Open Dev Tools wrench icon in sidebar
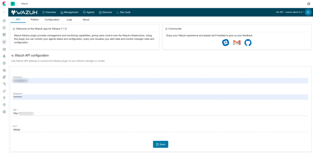 click(4, 98)
